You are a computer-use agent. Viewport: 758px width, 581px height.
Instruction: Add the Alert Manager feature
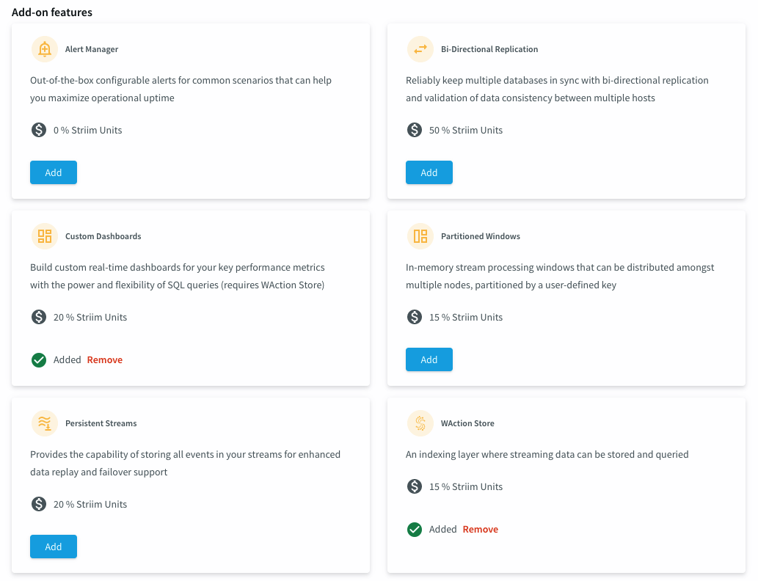[x=53, y=172]
